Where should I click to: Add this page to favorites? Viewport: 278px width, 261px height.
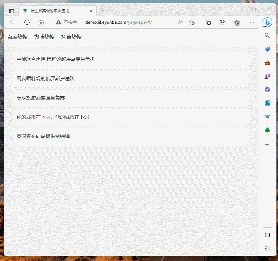pyautogui.click(x=192, y=22)
